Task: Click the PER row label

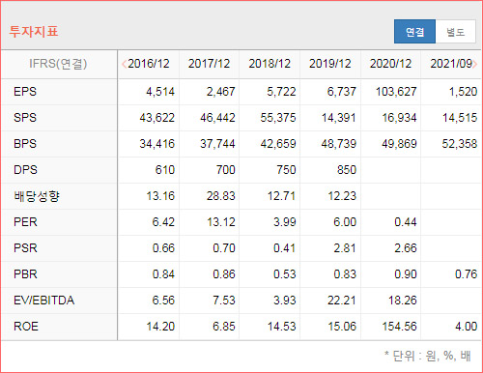Action: [25, 222]
